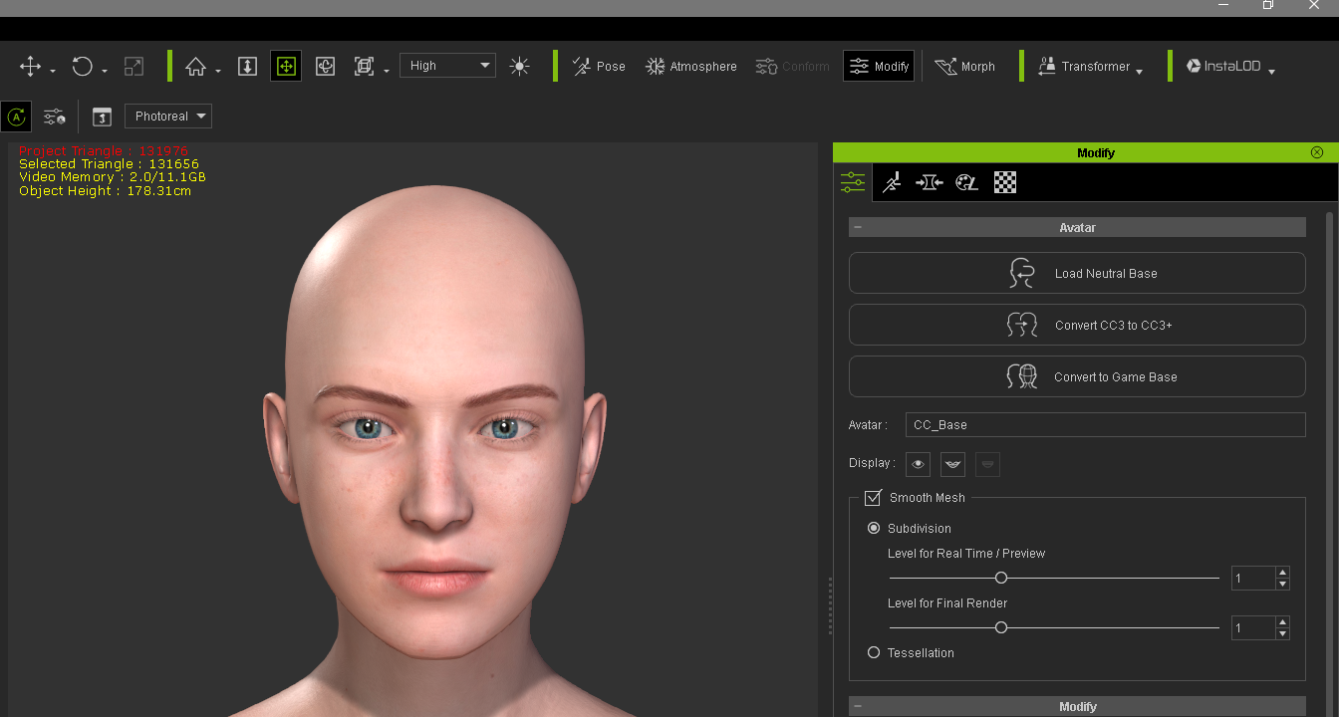Open the Home view dropdown arrow
Image resolution: width=1339 pixels, height=717 pixels.
[x=218, y=72]
